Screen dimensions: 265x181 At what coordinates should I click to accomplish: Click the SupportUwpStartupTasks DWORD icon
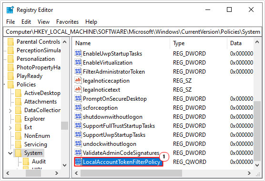point(78,134)
